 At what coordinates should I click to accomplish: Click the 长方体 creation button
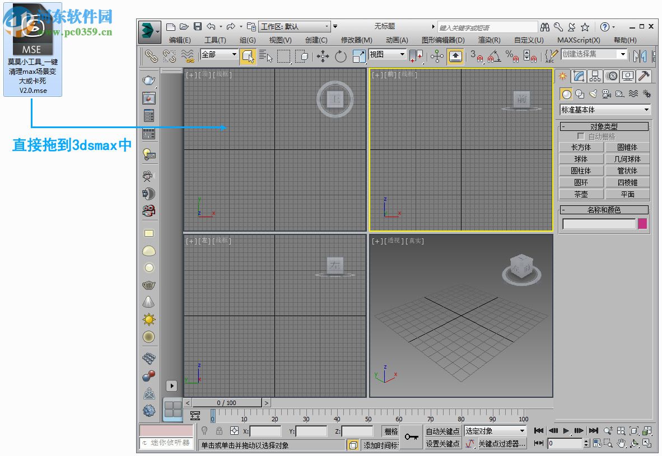point(581,147)
